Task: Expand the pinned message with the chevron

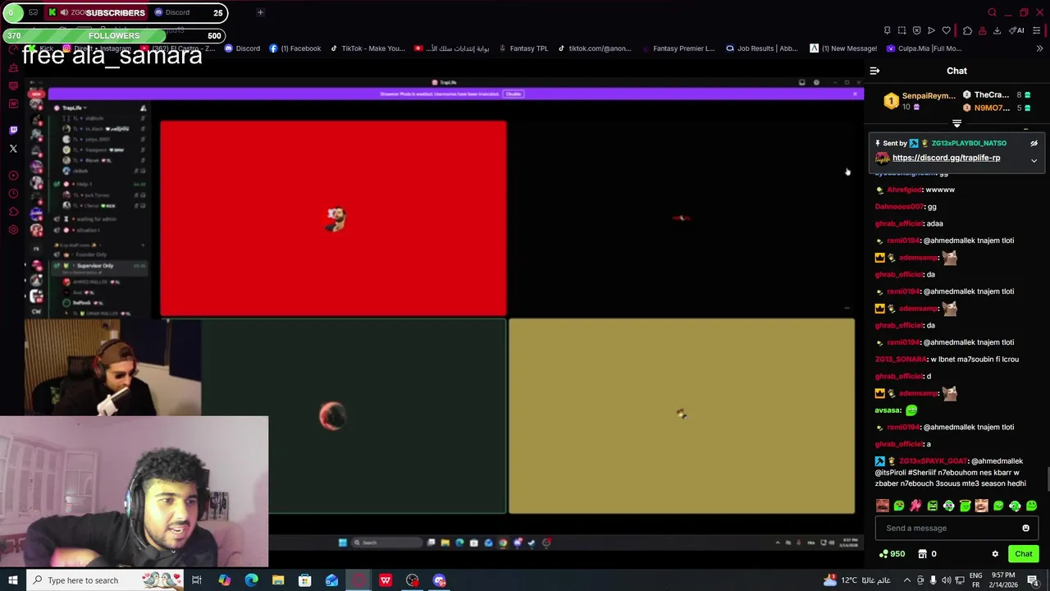Action: [1034, 161]
